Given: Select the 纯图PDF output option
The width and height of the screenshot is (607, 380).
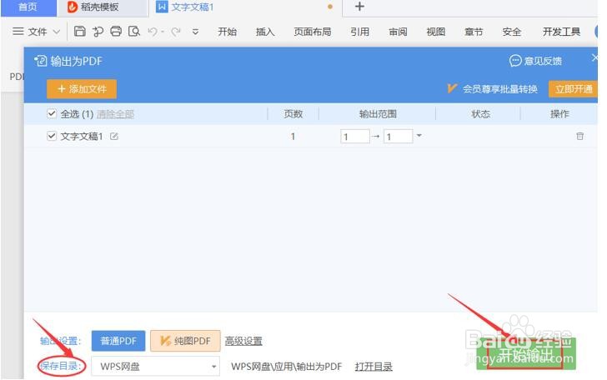Looking at the screenshot, I should tap(185, 341).
